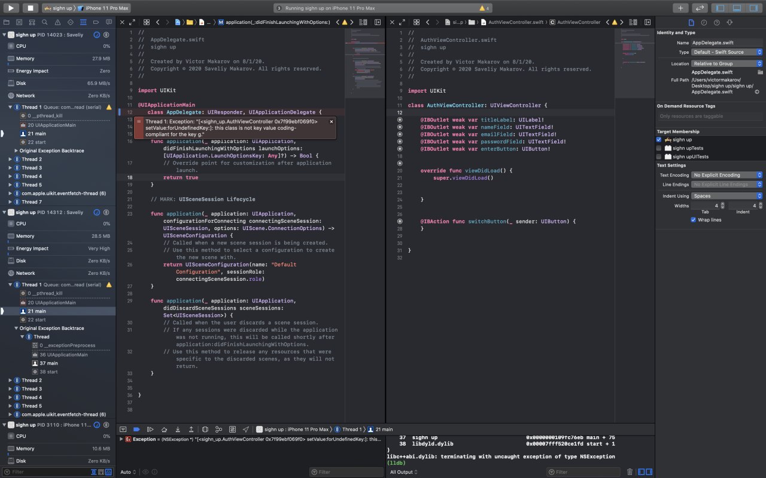Show the Attributes inspector tab
Image resolution: width=766 pixels, height=478 pixels.
point(729,22)
